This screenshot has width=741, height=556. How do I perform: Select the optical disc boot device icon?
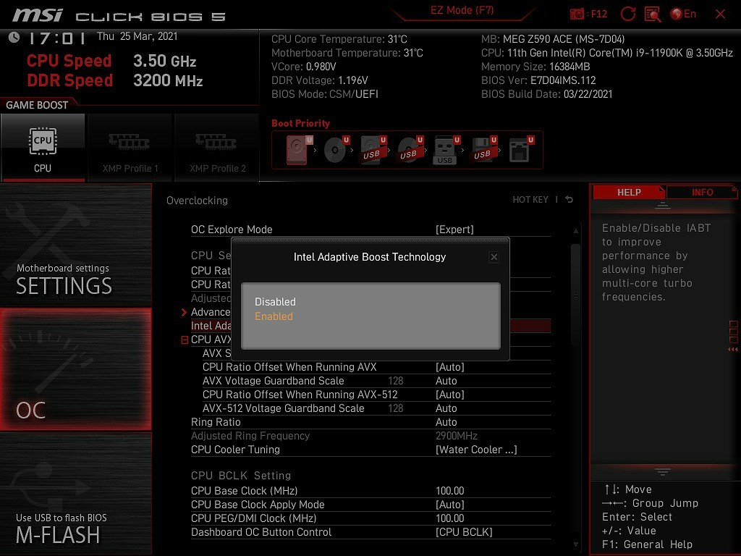pyautogui.click(x=336, y=151)
